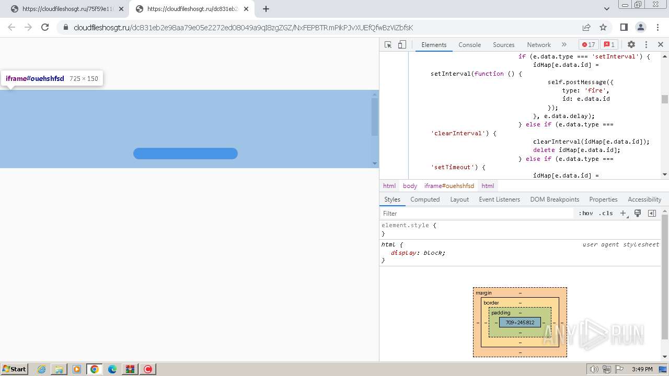Click the 1 issue counter badge

coord(609,45)
